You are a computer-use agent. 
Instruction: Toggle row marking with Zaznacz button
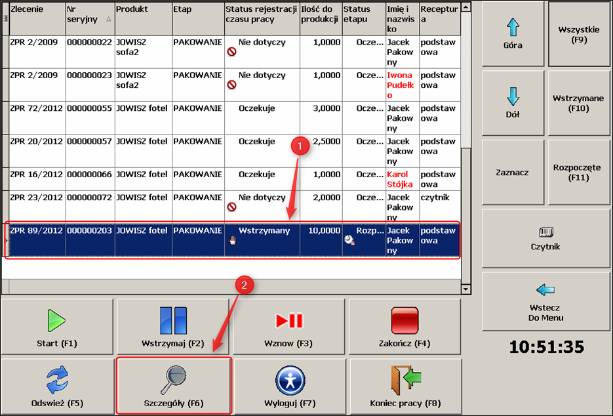(513, 172)
